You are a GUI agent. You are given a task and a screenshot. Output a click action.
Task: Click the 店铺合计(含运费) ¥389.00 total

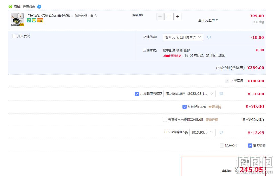[x=240, y=68]
